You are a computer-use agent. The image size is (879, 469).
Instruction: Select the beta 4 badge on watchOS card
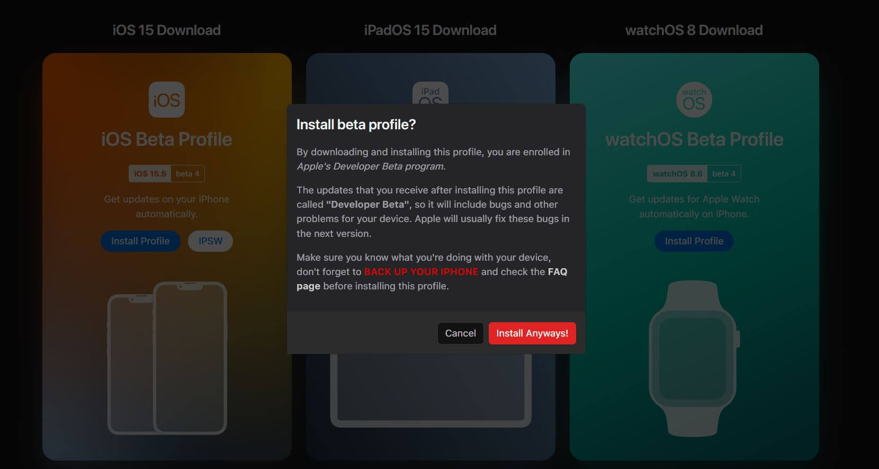(x=724, y=174)
